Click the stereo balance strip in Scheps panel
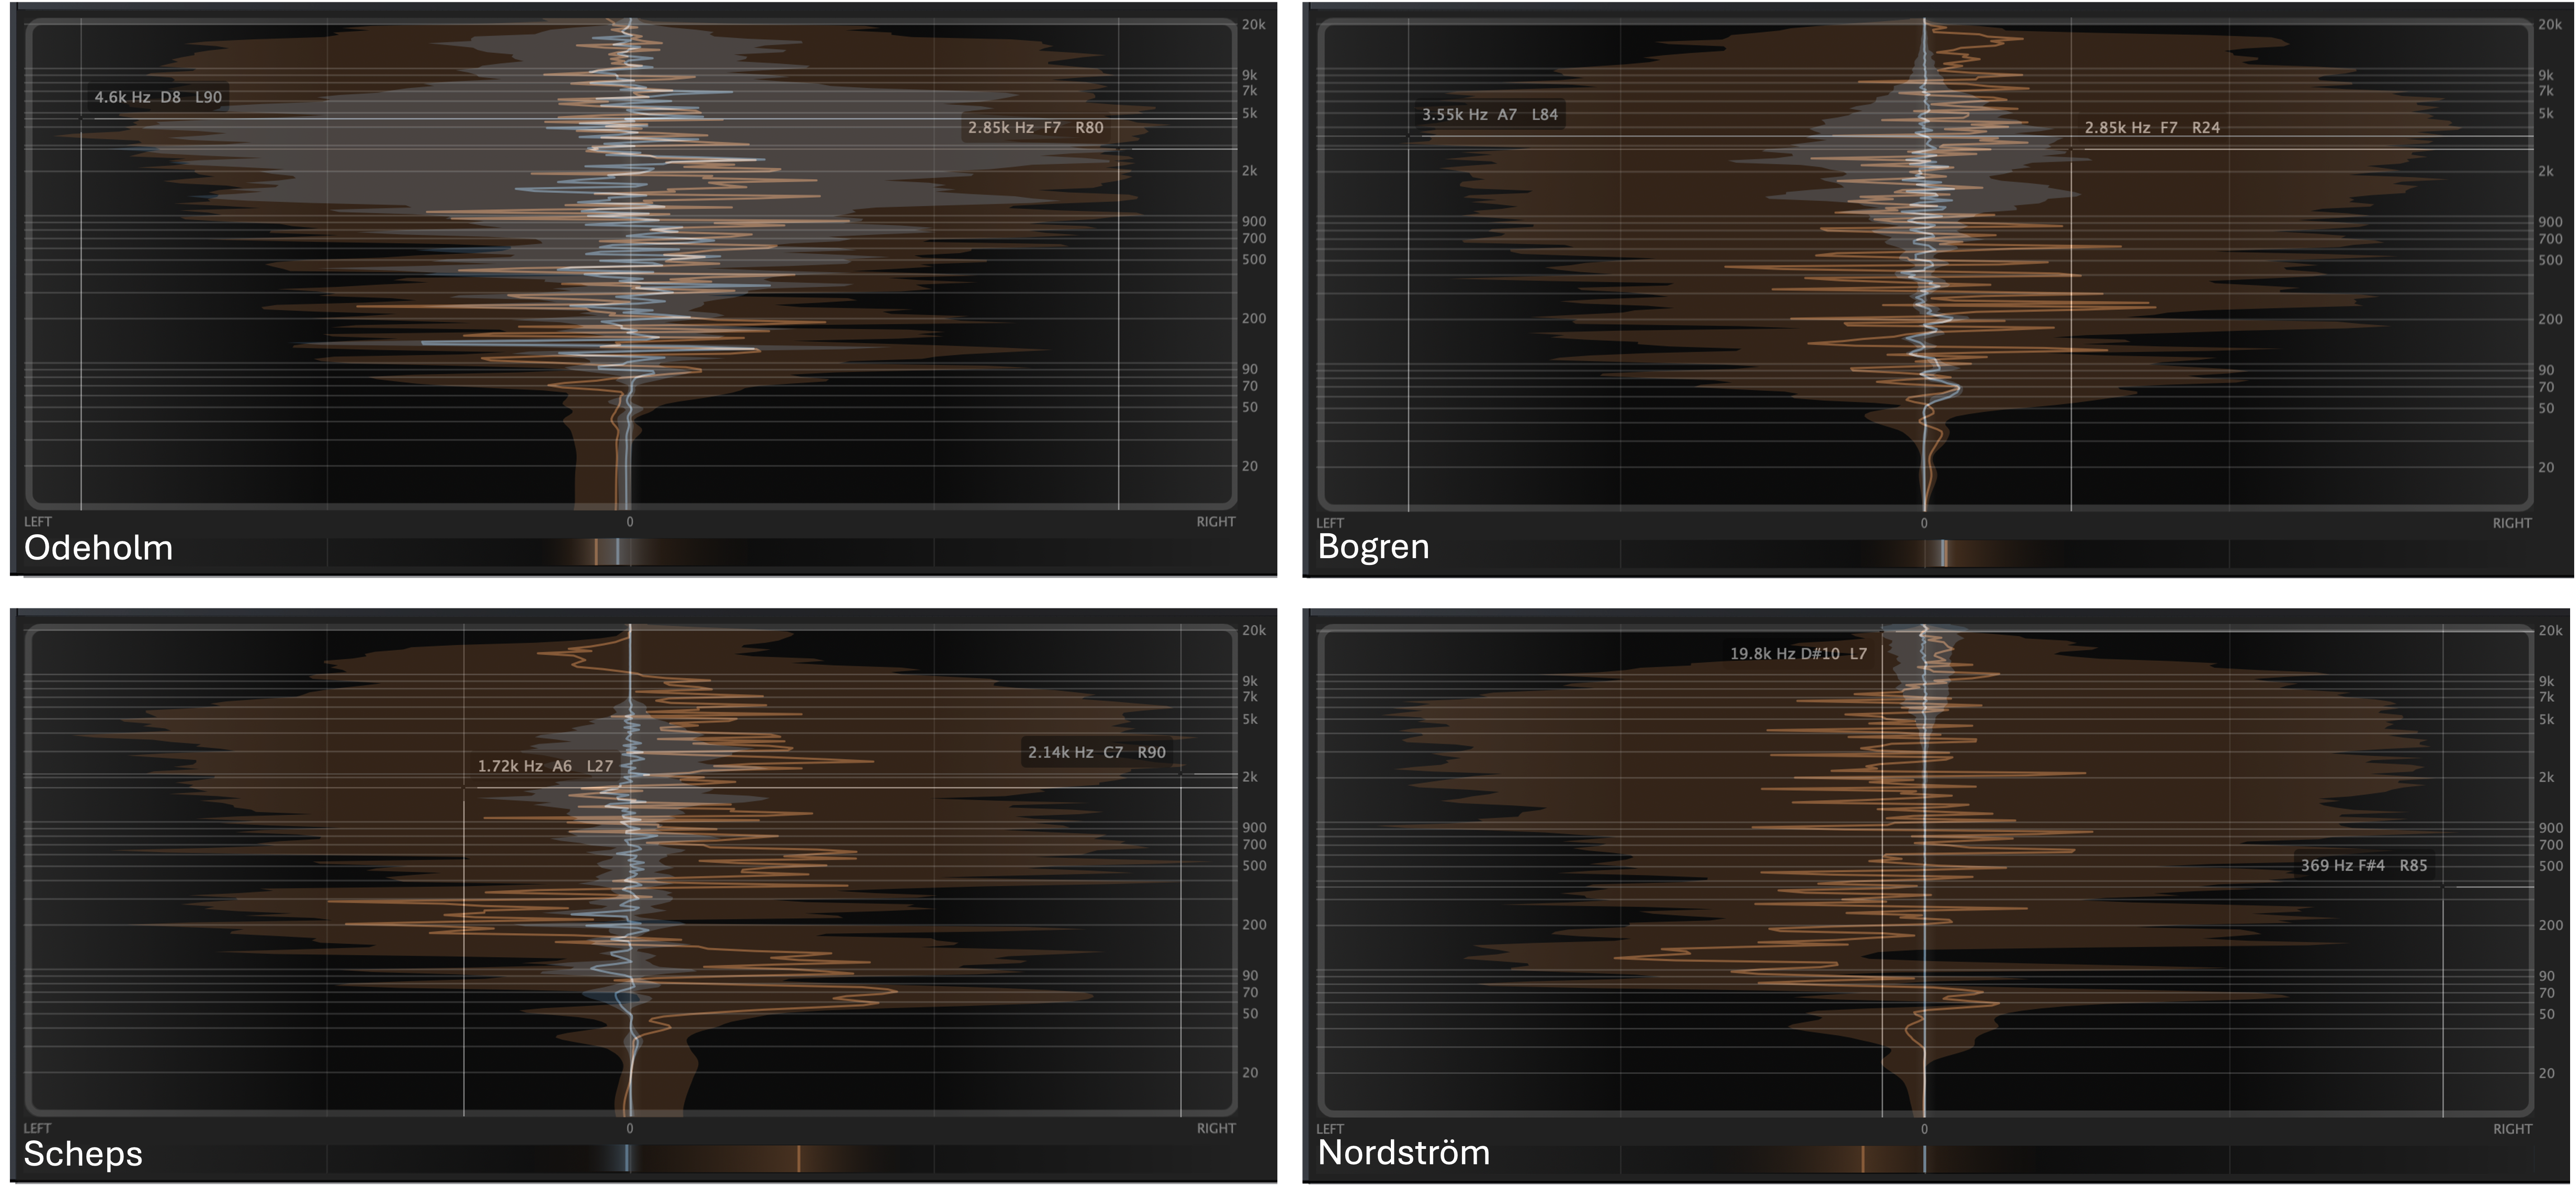 pyautogui.click(x=630, y=1159)
